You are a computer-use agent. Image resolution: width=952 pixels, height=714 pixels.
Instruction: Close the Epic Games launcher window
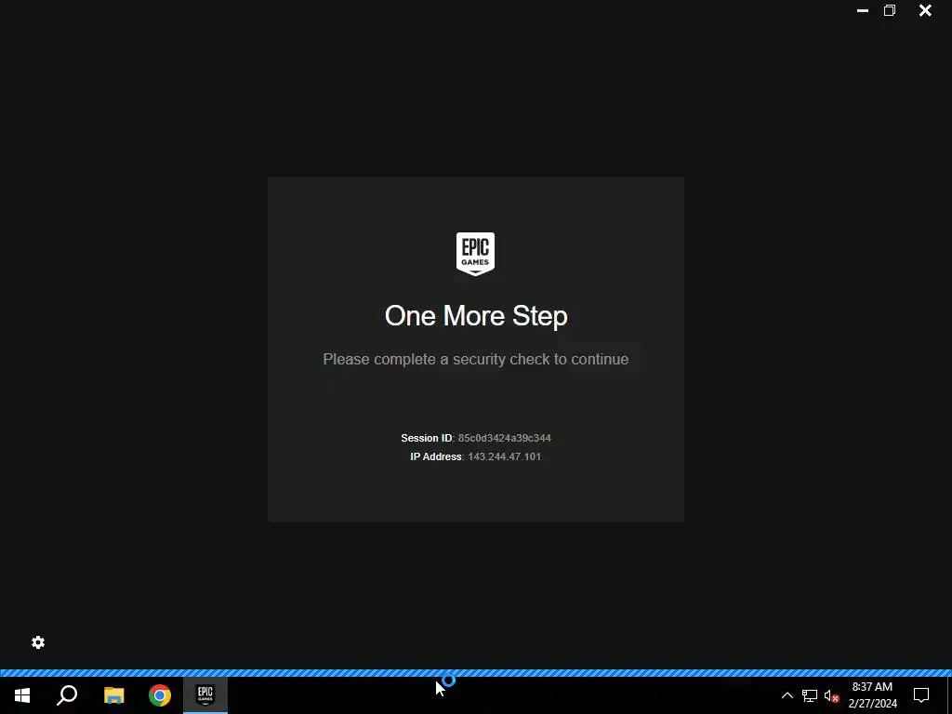(x=925, y=10)
